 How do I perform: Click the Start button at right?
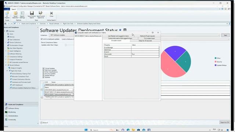(225, 35)
